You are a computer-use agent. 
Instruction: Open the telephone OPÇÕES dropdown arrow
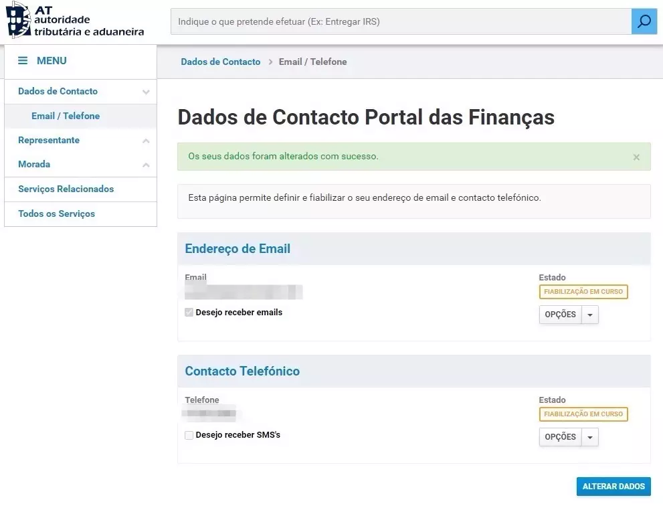pyautogui.click(x=590, y=437)
